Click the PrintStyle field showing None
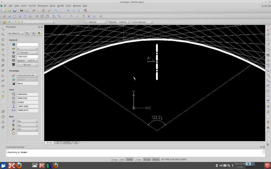The image size is (271, 169). pyautogui.click(x=27, y=83)
